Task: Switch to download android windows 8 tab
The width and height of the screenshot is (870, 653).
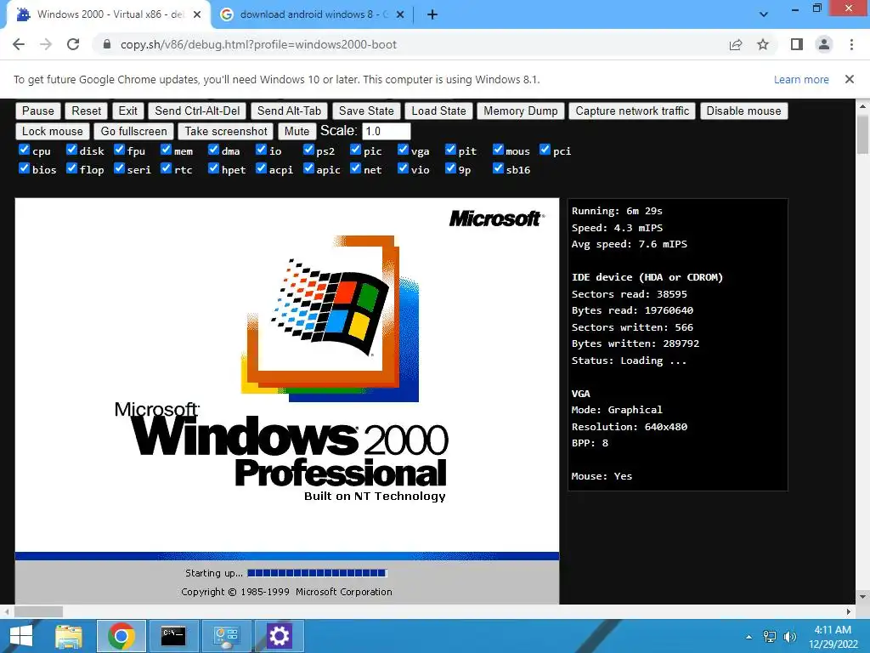Action: [x=313, y=14]
